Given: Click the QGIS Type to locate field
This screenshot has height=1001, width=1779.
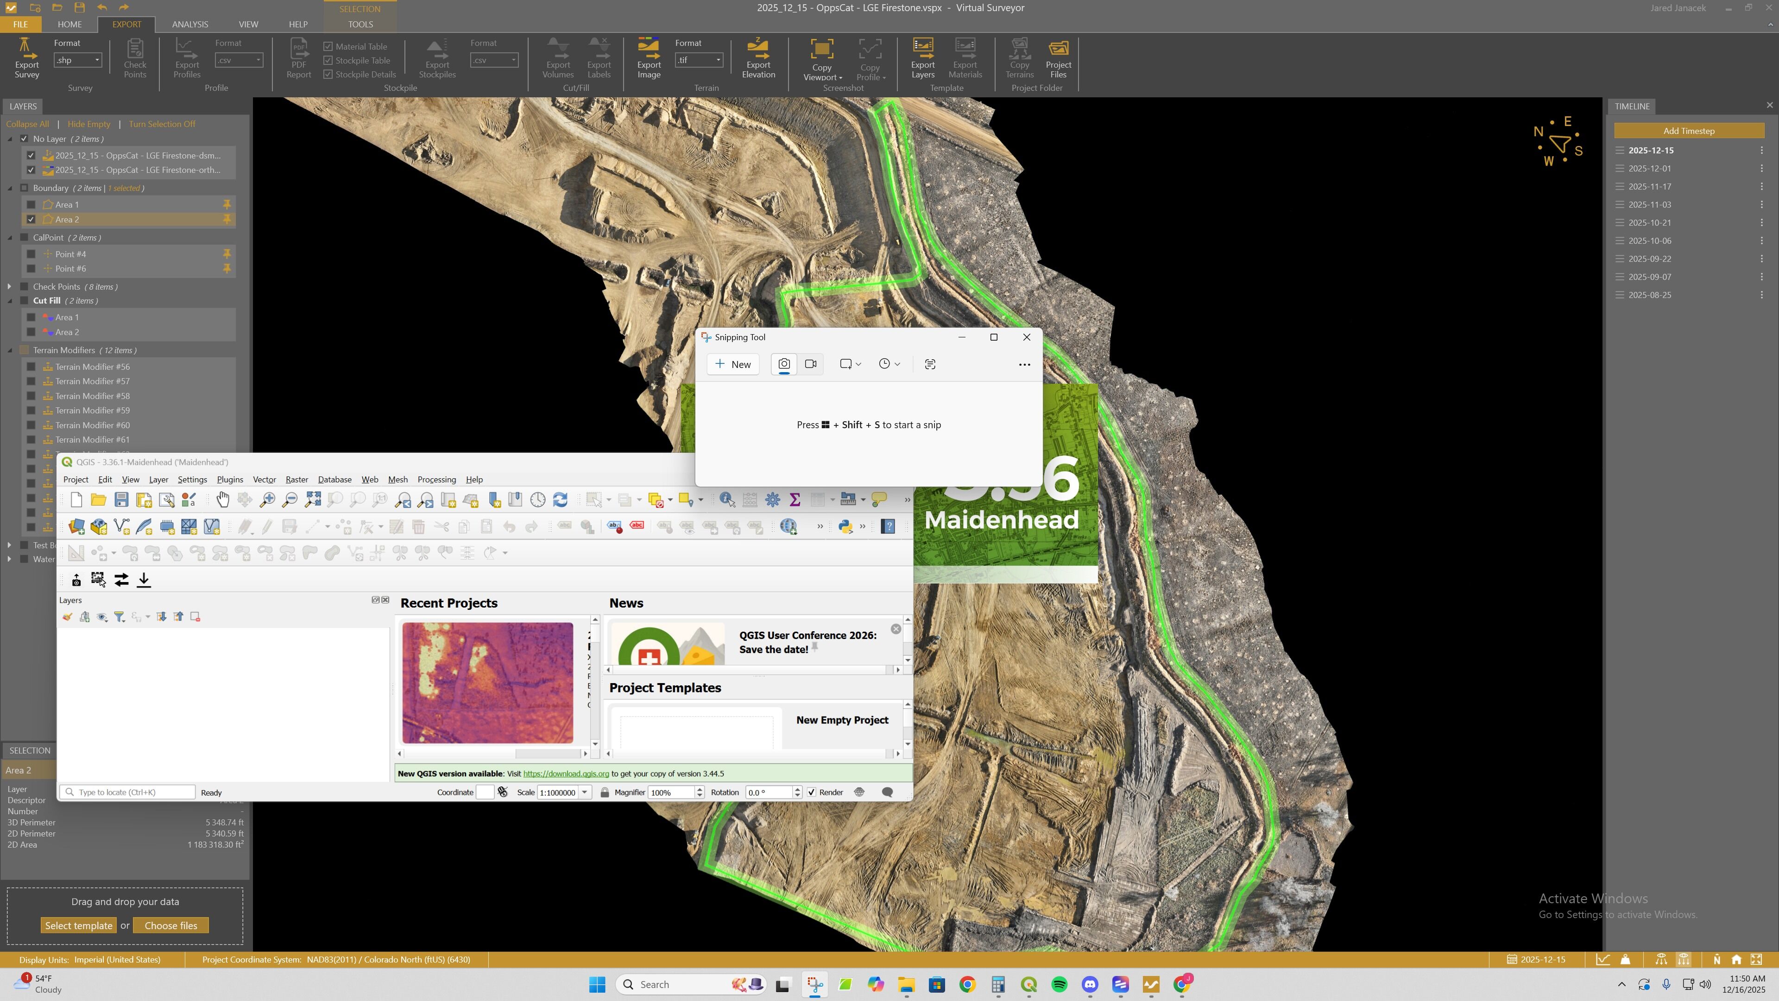Looking at the screenshot, I should tap(128, 792).
